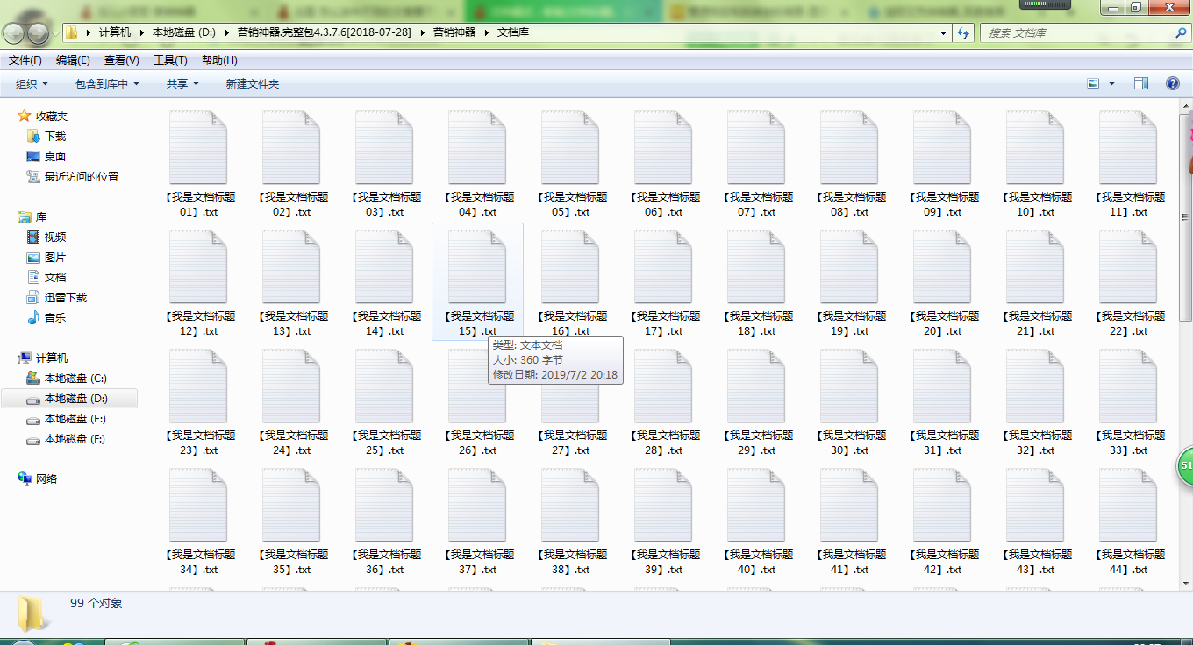Click the help question mark icon

[x=1172, y=83]
